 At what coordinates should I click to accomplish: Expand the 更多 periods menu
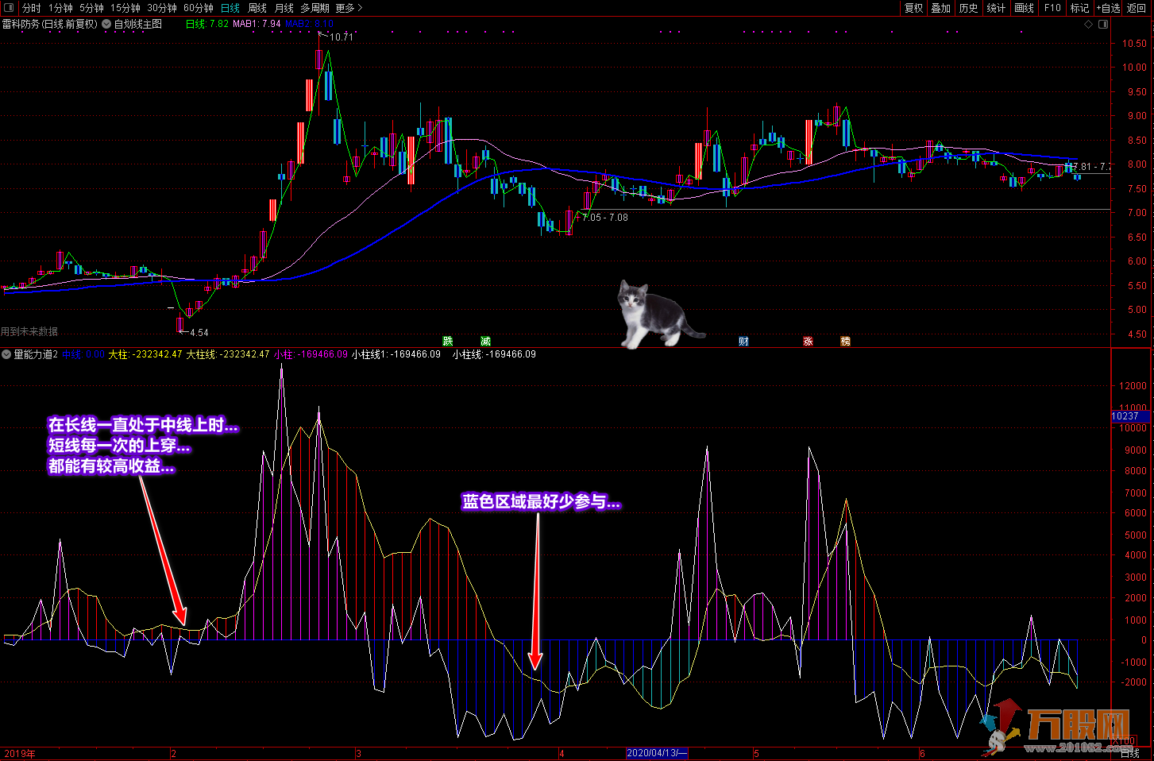pos(349,8)
